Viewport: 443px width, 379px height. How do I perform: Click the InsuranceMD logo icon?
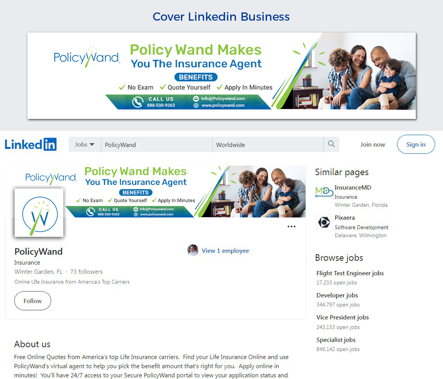coord(323,192)
